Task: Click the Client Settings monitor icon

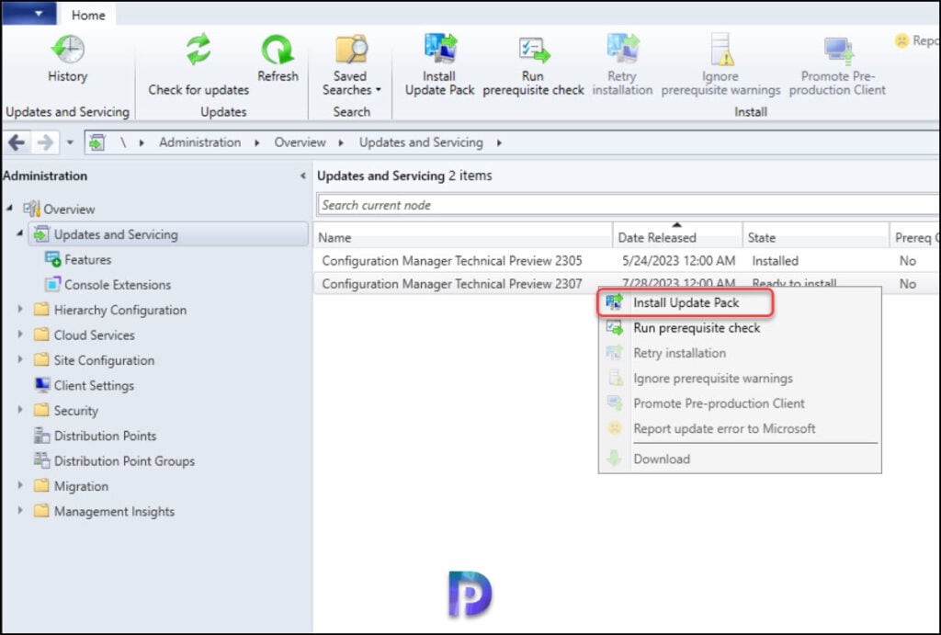Action: (42, 385)
